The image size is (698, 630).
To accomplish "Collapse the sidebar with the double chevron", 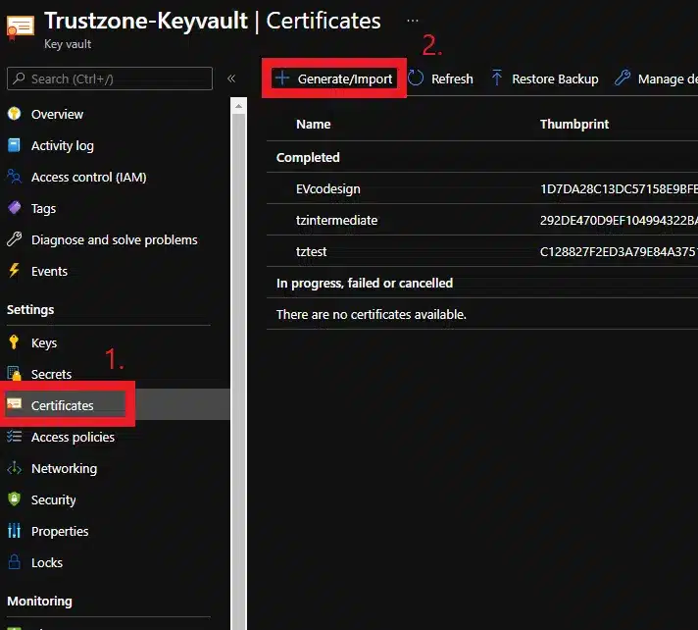I will coord(231,79).
